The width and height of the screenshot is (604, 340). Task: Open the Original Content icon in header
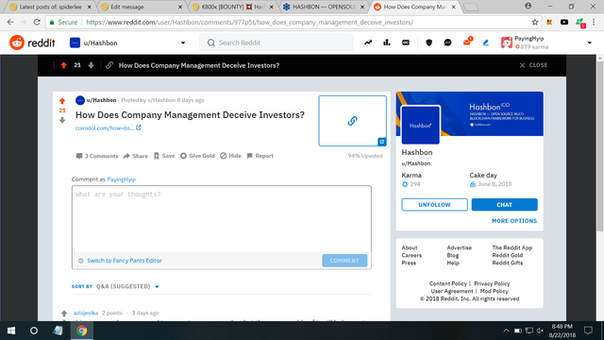click(x=406, y=42)
